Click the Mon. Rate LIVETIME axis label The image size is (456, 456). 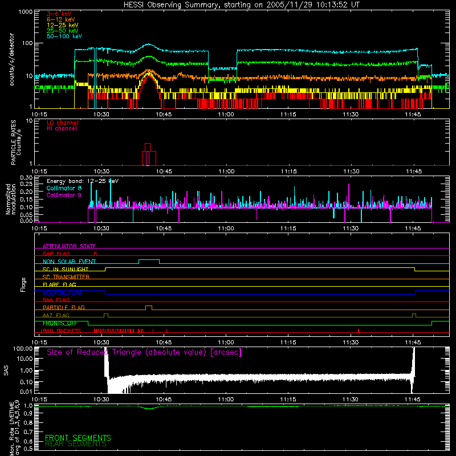14,428
